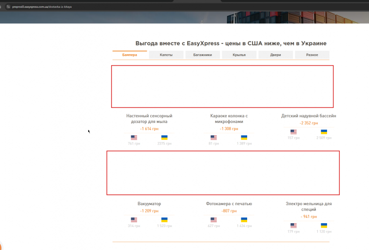Click Ukraine flag under Детский надувной бассейн
This screenshot has height=250, width=369.
tap(324, 132)
